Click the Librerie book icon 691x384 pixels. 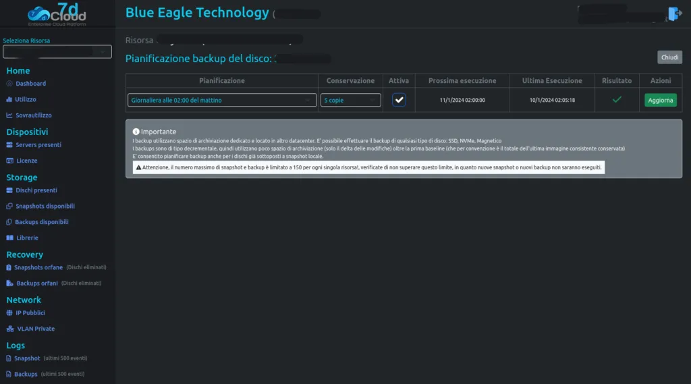pos(9,238)
